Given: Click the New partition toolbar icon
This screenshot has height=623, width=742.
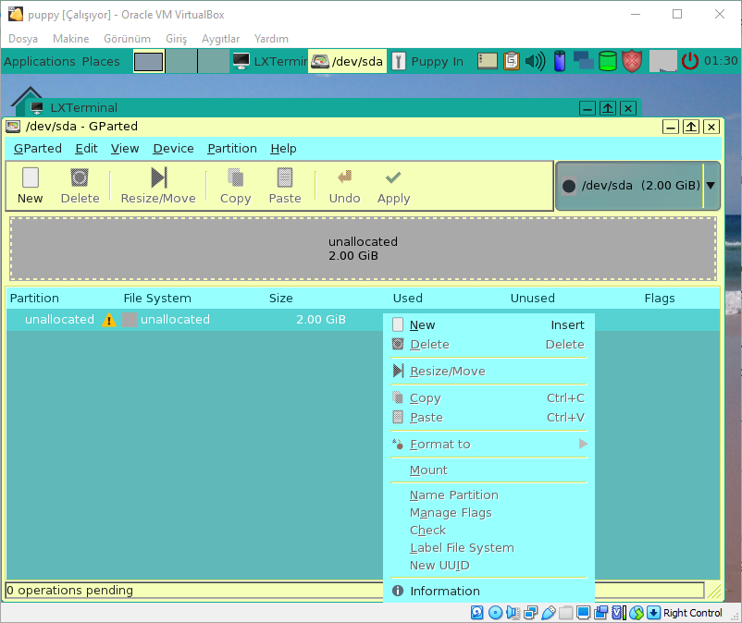Looking at the screenshot, I should pos(31,178).
